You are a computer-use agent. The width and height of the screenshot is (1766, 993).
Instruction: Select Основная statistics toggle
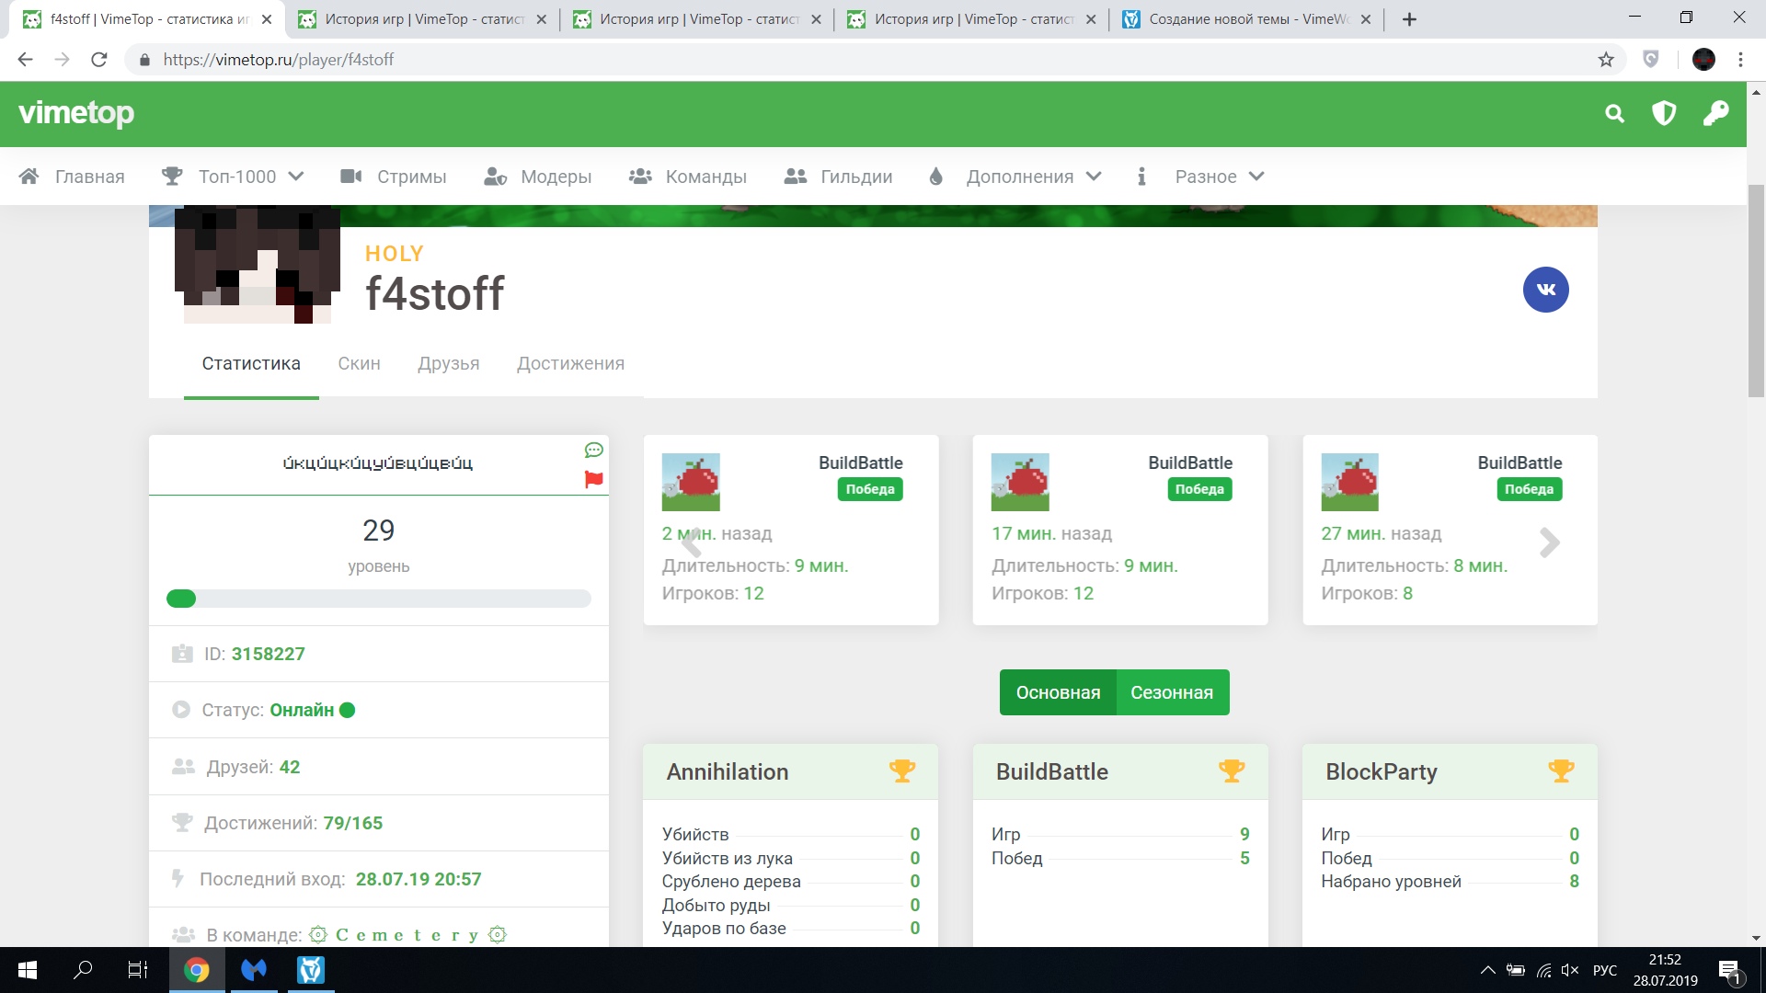1058,692
